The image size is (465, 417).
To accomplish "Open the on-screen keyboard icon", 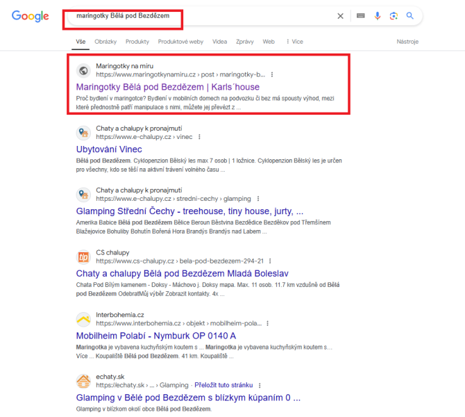I will 361,16.
